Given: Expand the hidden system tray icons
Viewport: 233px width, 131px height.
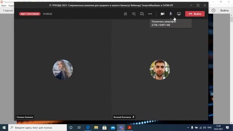Looking at the screenshot, I should point(188,128).
